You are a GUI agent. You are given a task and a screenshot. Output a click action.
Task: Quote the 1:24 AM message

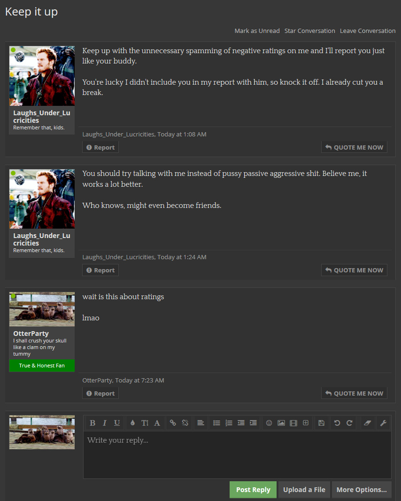pos(354,270)
